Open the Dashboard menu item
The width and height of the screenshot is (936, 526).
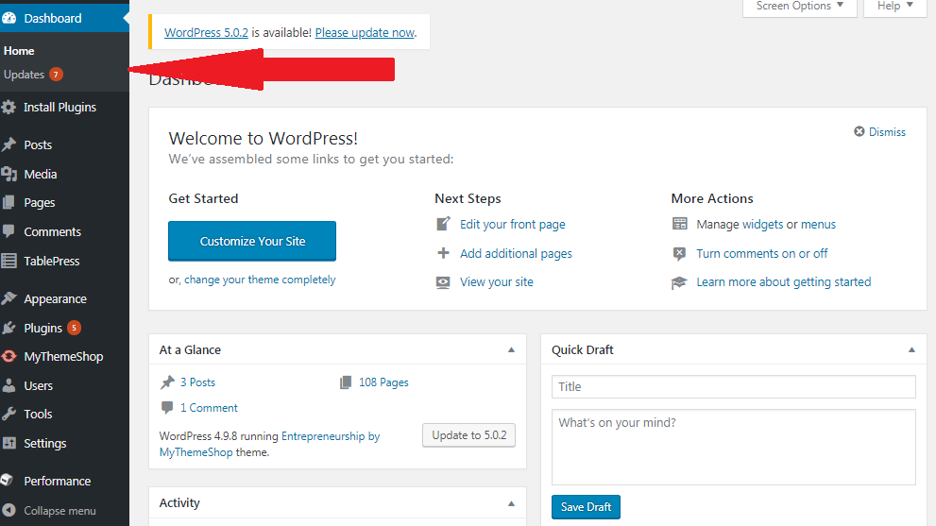pos(64,18)
